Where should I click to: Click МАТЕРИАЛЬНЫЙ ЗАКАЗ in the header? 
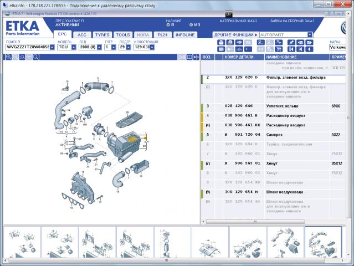[x=238, y=21]
